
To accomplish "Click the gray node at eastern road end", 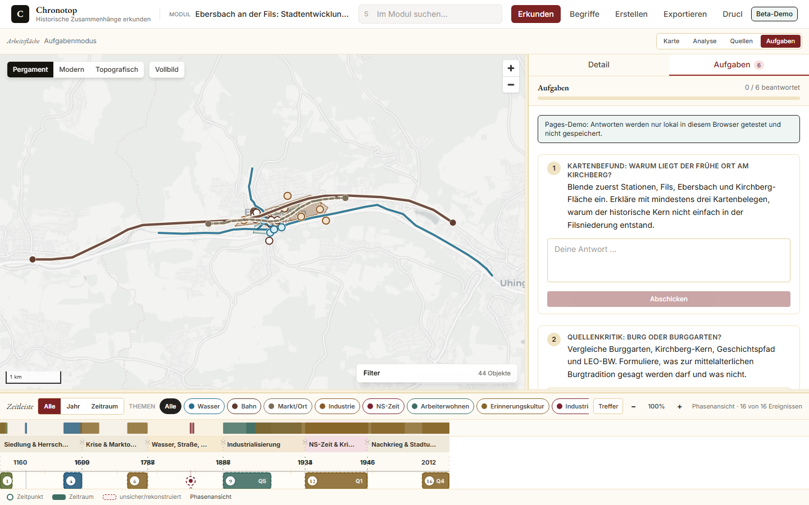I will [346, 198].
